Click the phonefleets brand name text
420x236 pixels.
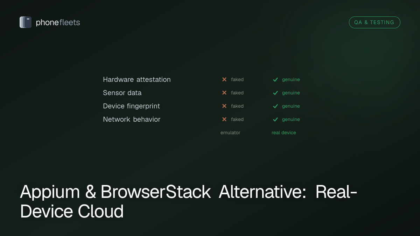[58, 23]
